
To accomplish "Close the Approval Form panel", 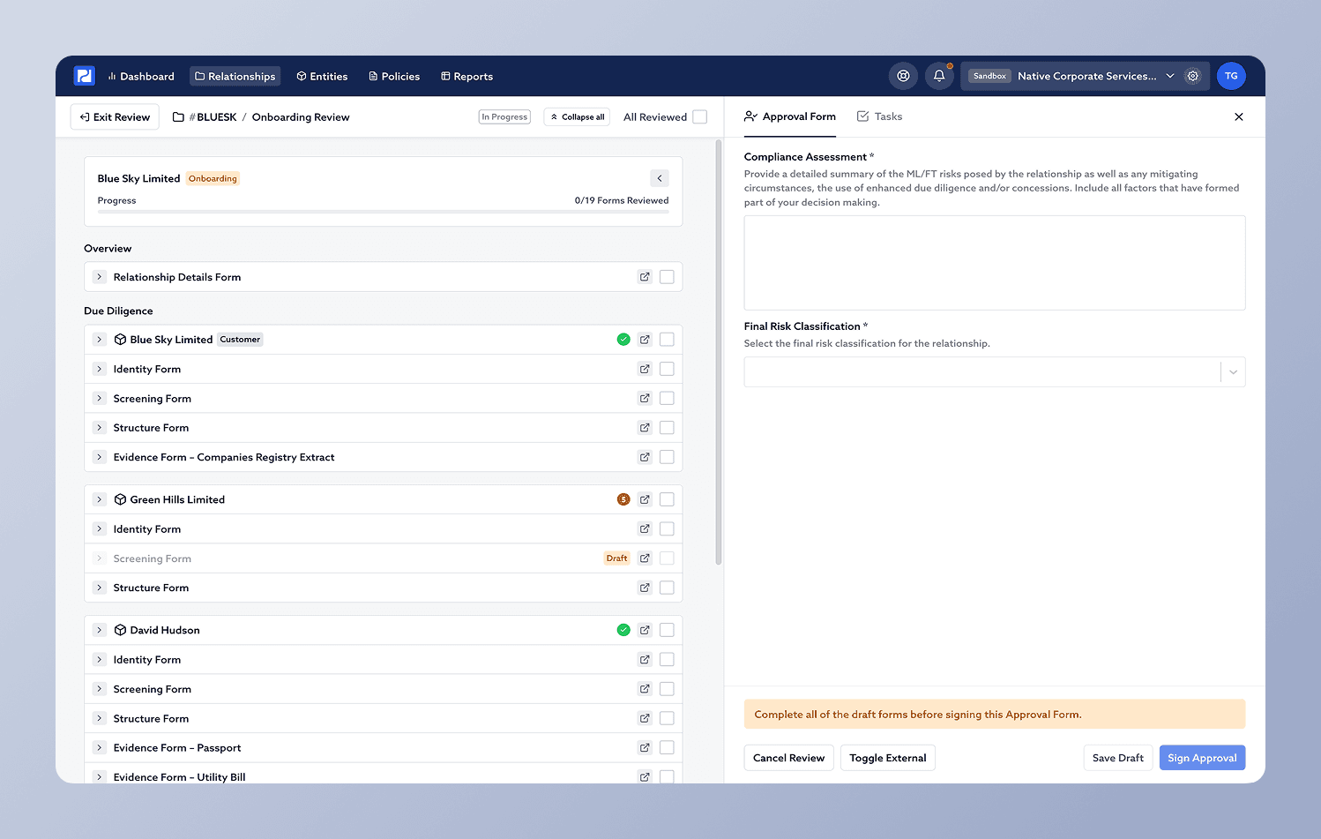I will (x=1239, y=116).
